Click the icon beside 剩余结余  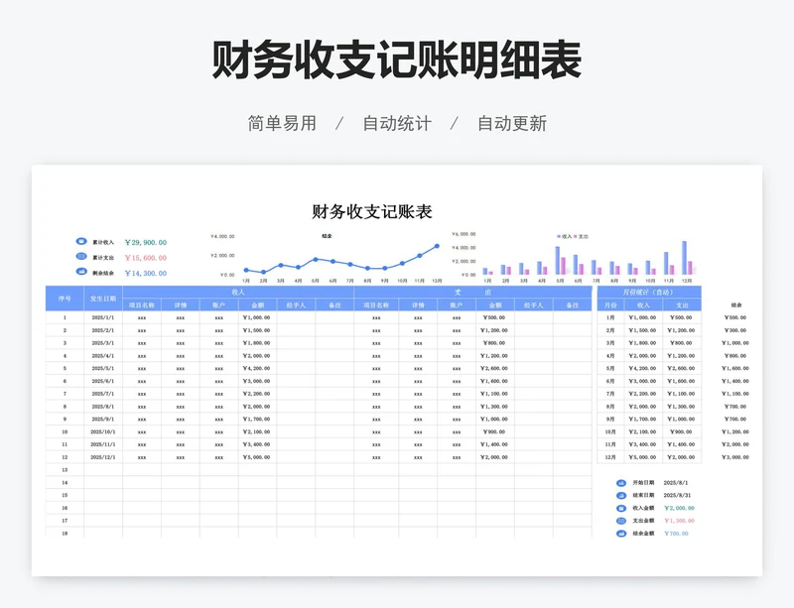(81, 272)
